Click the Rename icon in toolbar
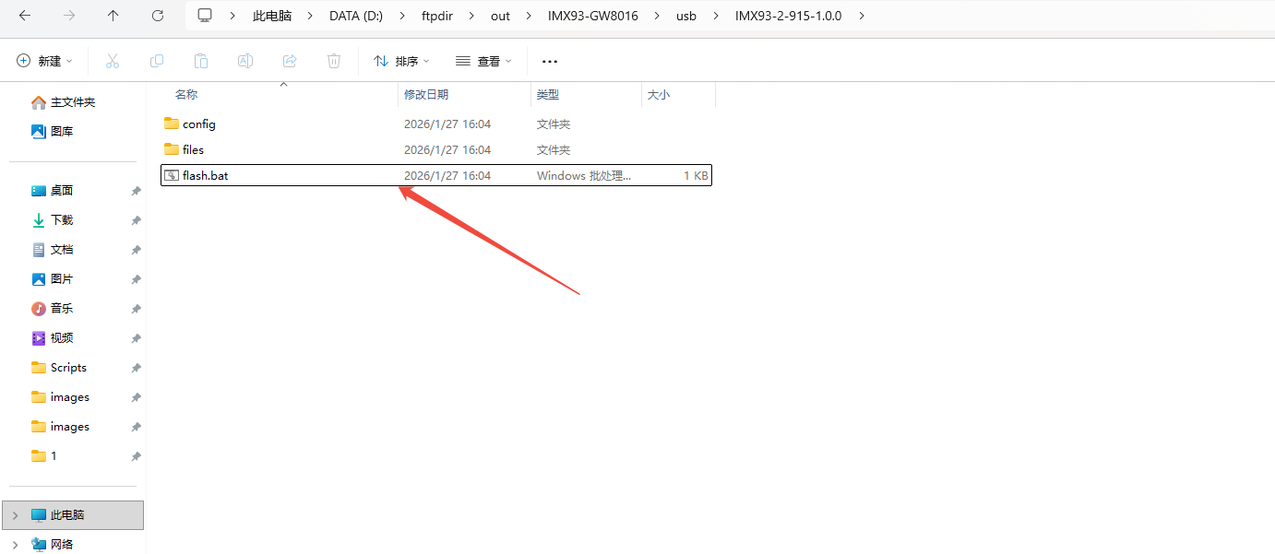 245,61
